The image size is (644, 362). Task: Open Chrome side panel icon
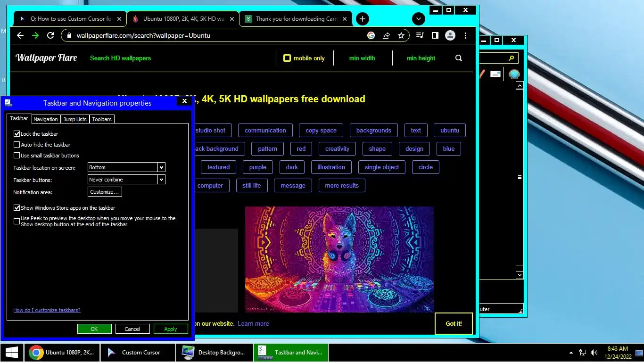(x=435, y=35)
